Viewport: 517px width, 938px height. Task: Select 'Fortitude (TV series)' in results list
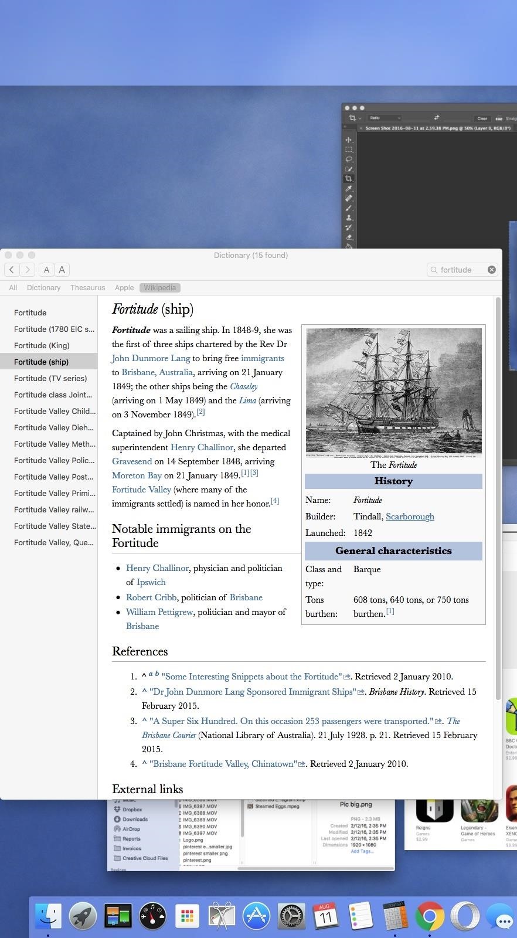click(49, 378)
